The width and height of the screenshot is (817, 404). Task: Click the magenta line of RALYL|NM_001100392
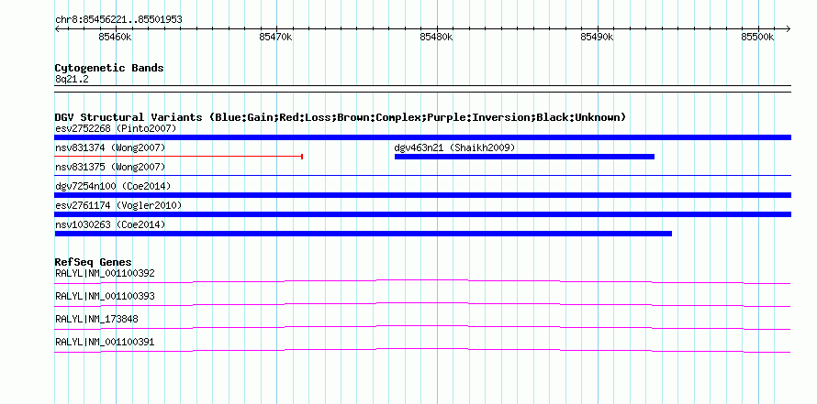point(422,281)
